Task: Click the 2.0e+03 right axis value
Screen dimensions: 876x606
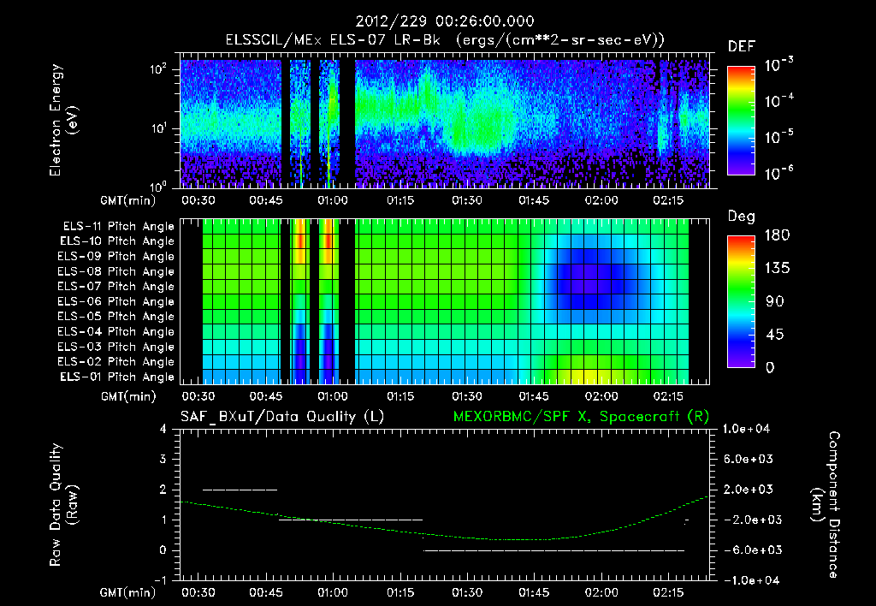Action: pos(748,490)
